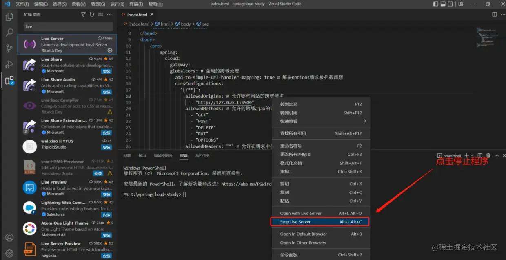Toggle bottom panel visibility
The image size is (506, 260).
tap(444, 4)
